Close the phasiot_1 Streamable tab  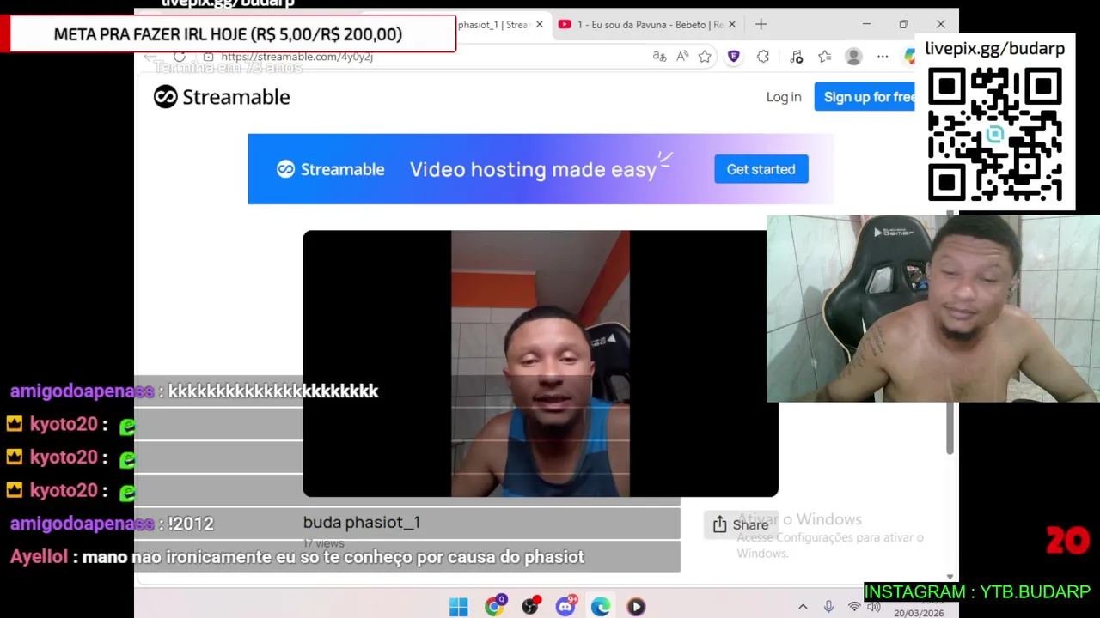(x=540, y=24)
